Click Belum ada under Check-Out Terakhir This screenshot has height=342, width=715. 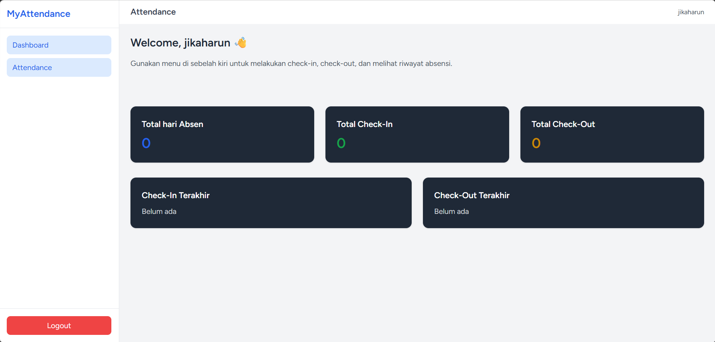[451, 212]
